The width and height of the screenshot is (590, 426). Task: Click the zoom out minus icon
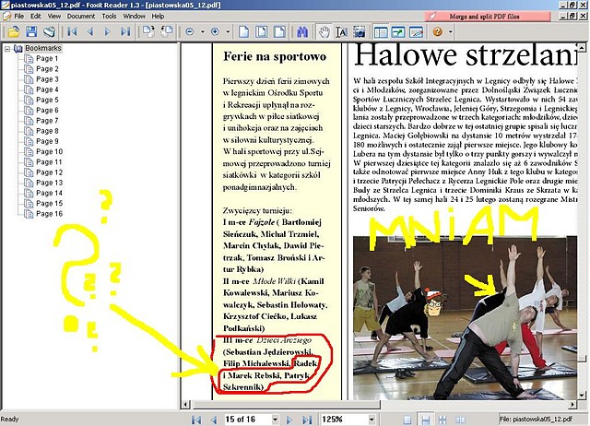coord(190,32)
